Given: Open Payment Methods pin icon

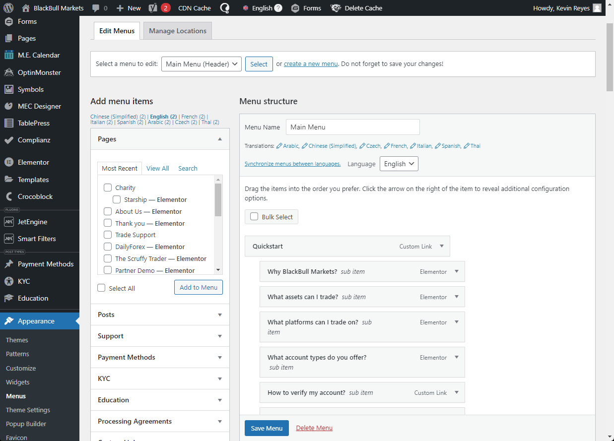Looking at the screenshot, I should (x=8, y=264).
